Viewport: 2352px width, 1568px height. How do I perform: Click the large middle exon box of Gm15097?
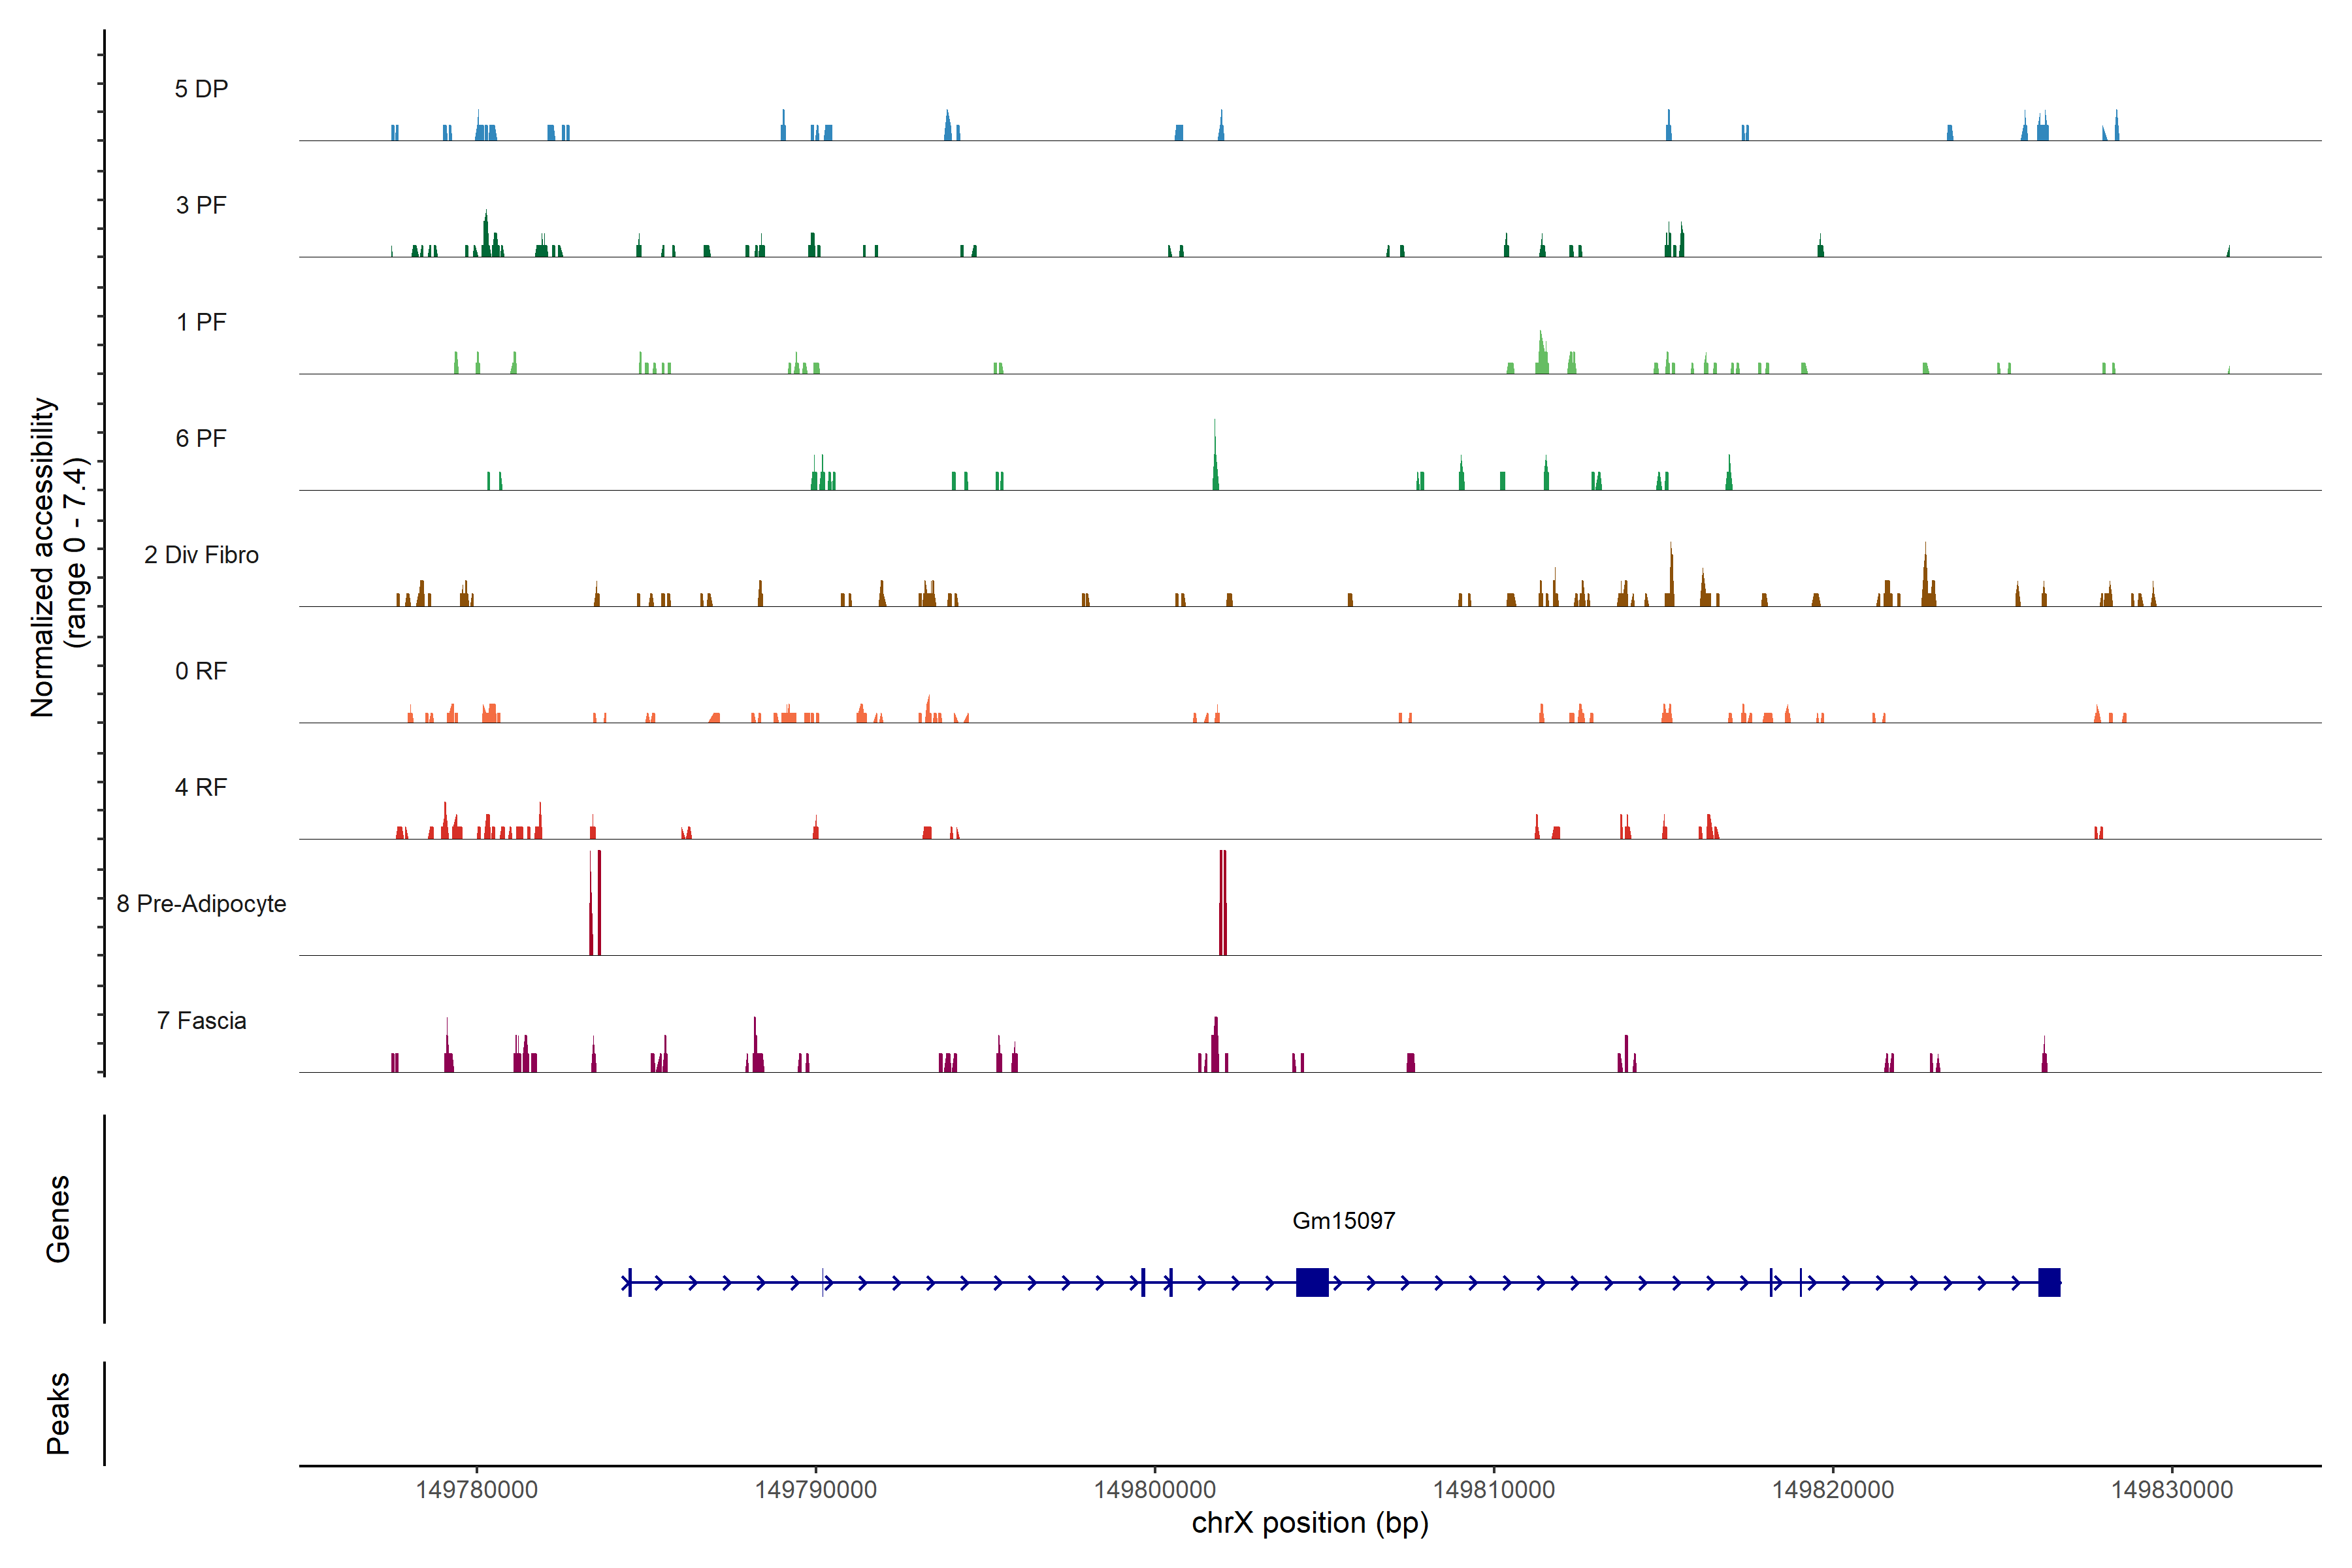(x=1312, y=1282)
